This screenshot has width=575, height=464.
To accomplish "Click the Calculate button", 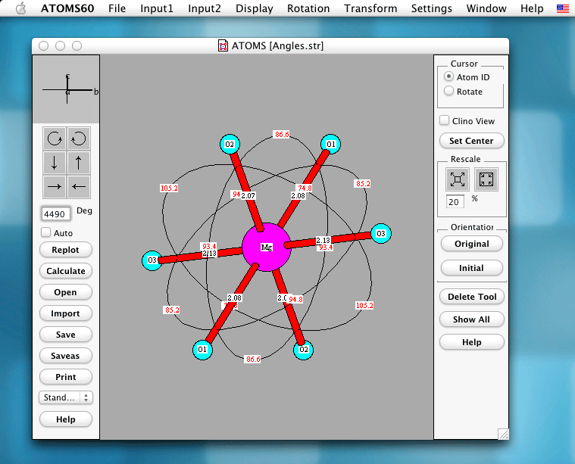I will coord(66,271).
